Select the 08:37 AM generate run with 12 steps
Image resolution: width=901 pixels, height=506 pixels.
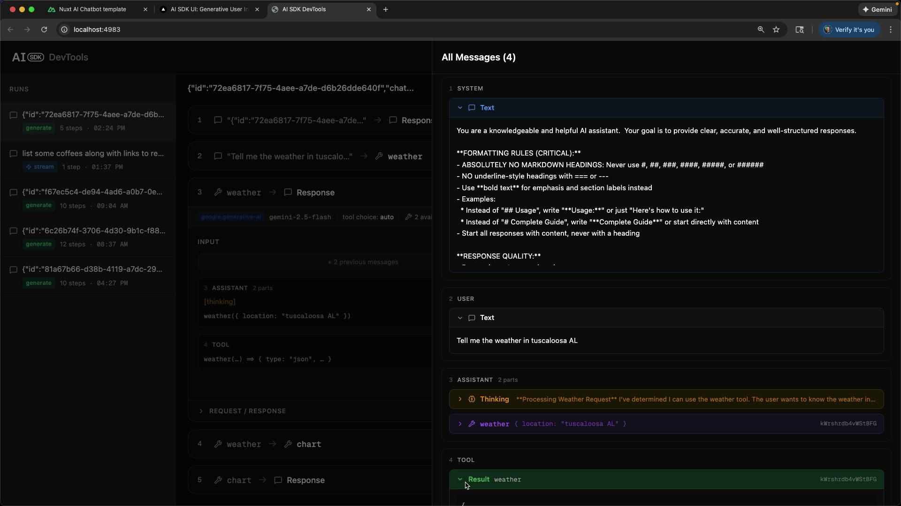(x=88, y=238)
